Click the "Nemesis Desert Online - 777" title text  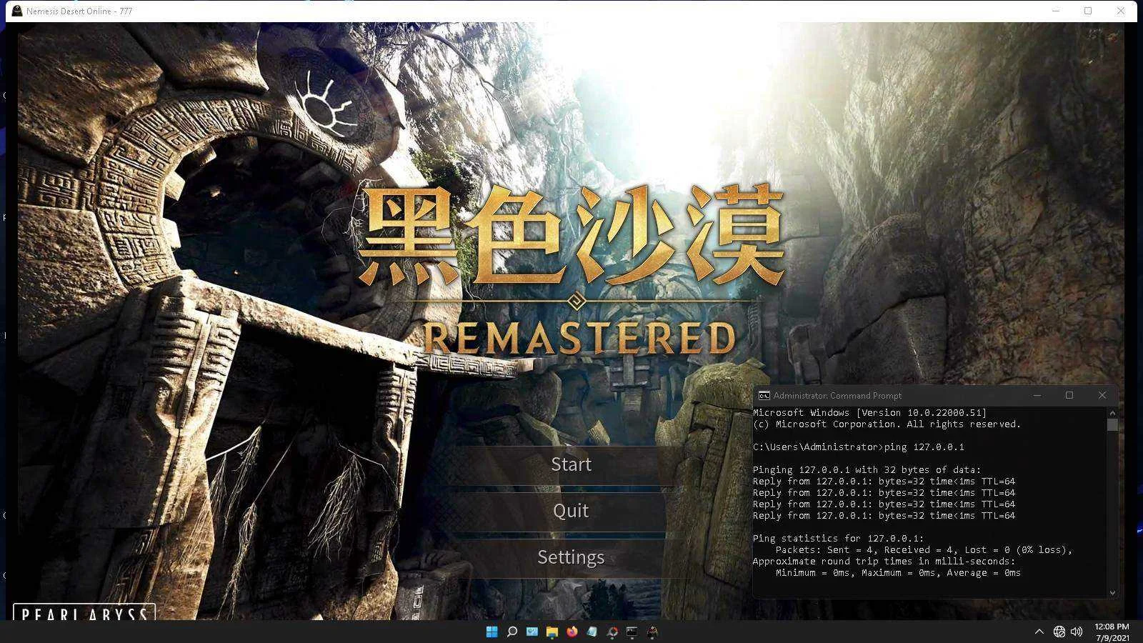point(79,11)
